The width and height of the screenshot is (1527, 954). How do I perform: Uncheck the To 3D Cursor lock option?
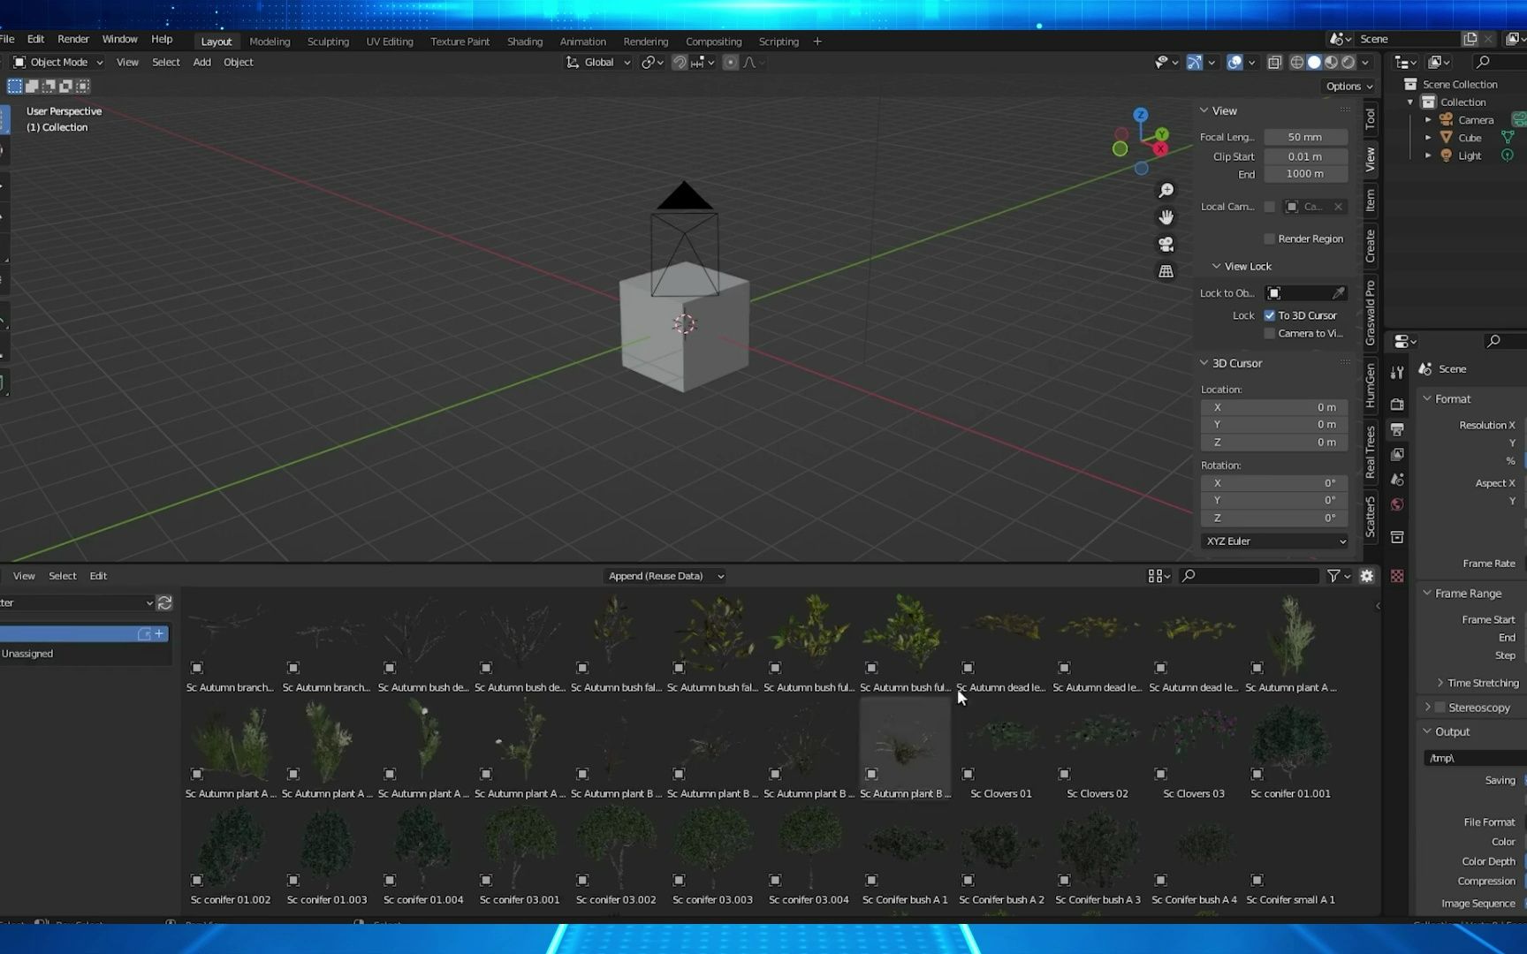(1271, 315)
